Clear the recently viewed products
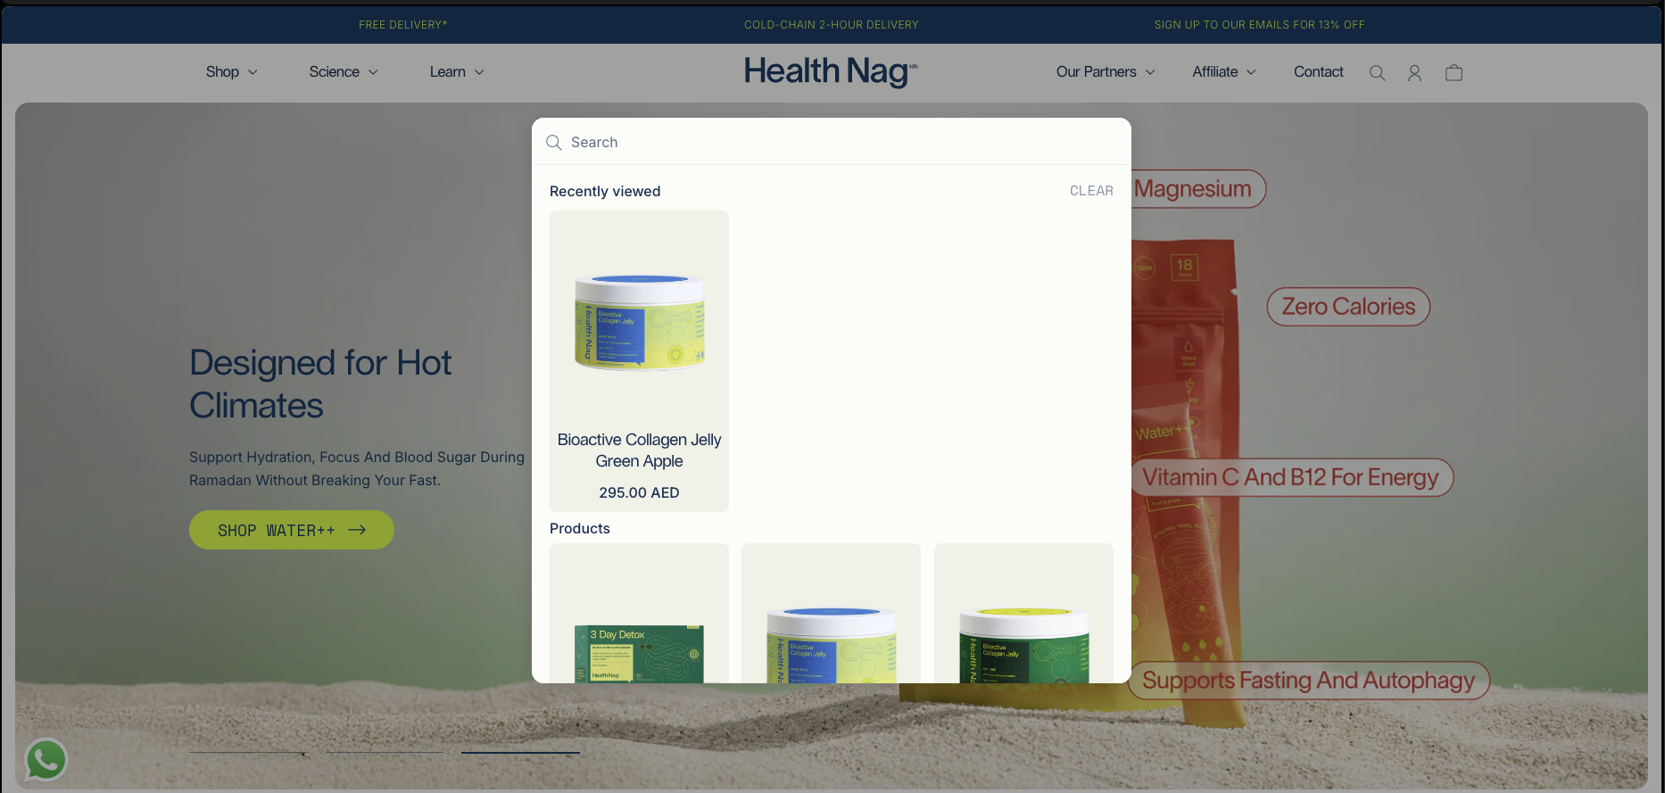This screenshot has width=1665, height=793. 1091,191
